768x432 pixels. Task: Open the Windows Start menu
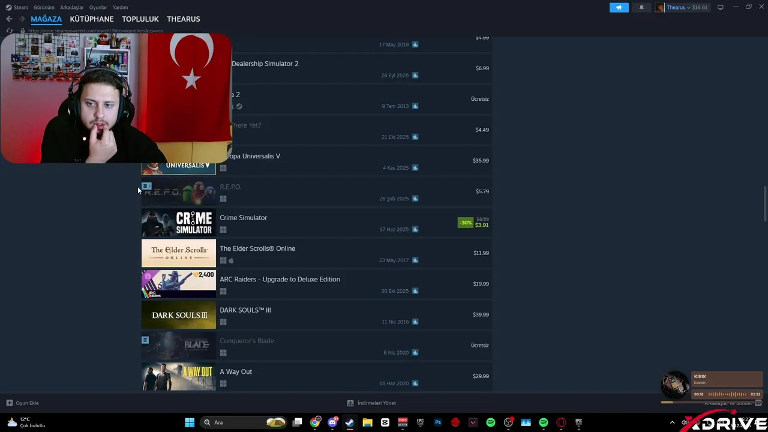(190, 422)
